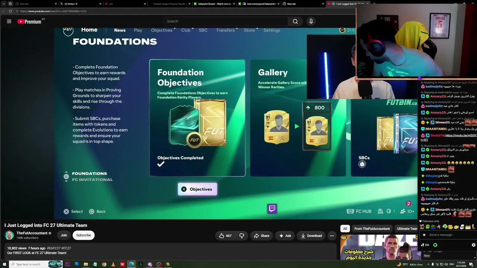477x268 pixels.
Task: Click the YouTube search magnifier button
Action: [x=295, y=21]
